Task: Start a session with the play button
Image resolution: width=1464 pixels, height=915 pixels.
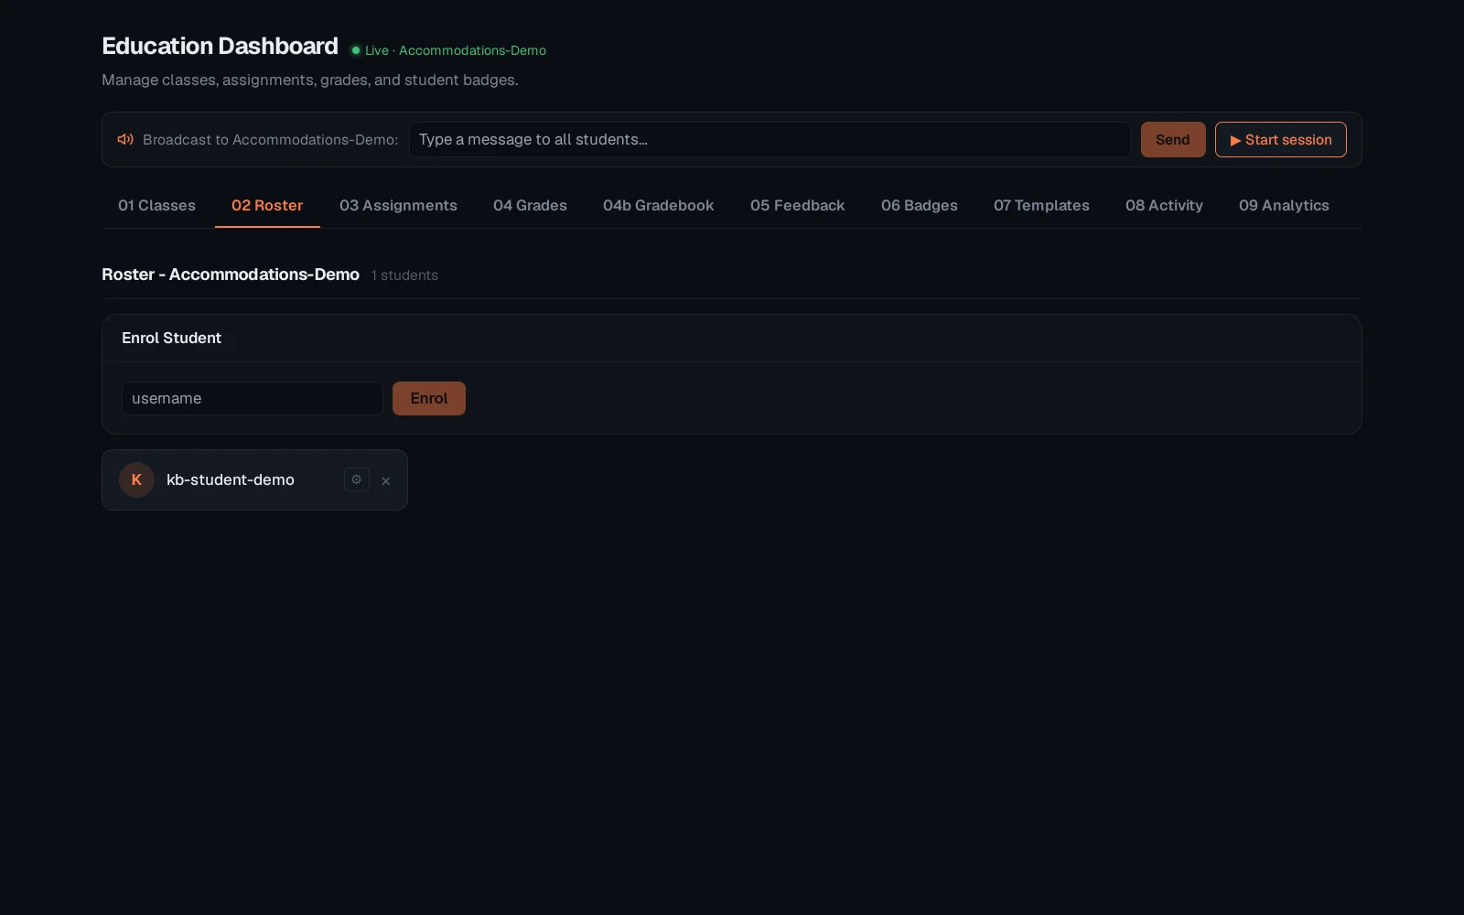Action: [1280, 139]
